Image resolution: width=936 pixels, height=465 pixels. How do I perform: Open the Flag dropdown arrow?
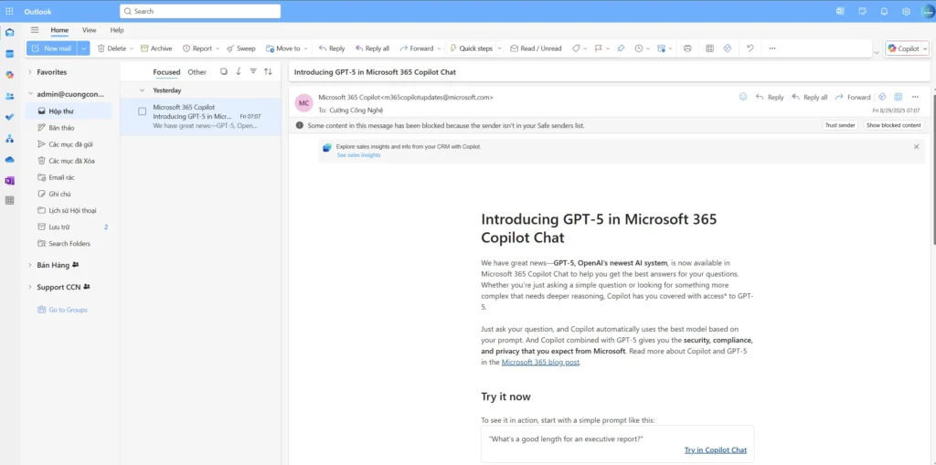click(x=608, y=48)
